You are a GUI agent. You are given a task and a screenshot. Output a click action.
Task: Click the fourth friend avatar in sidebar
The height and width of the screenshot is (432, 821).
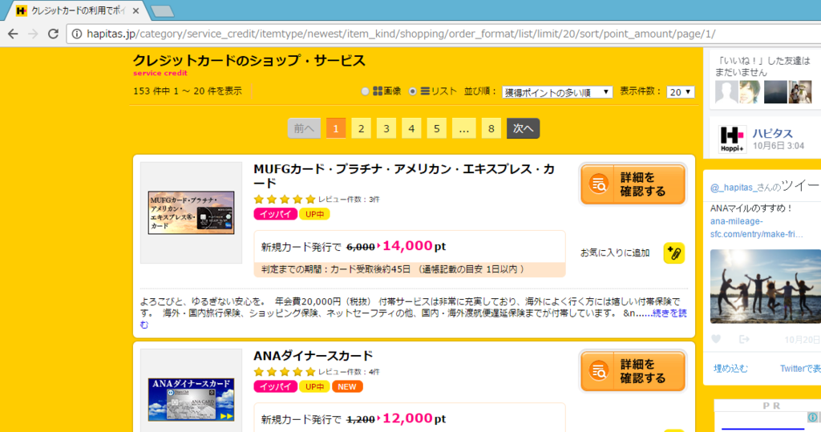800,92
